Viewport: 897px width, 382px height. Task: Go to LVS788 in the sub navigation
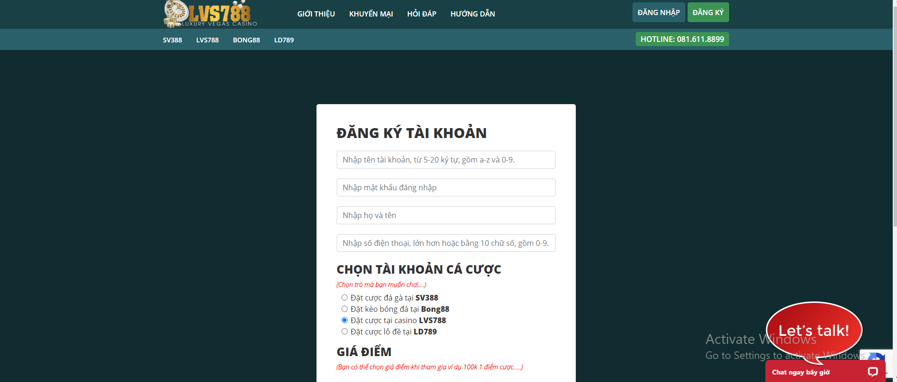point(208,40)
